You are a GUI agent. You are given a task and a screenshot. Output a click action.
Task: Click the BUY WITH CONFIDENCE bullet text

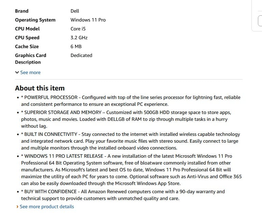[x=123, y=195]
